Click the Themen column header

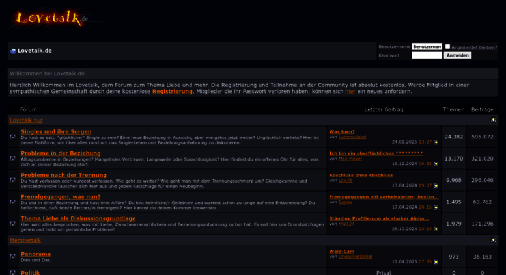(x=453, y=109)
